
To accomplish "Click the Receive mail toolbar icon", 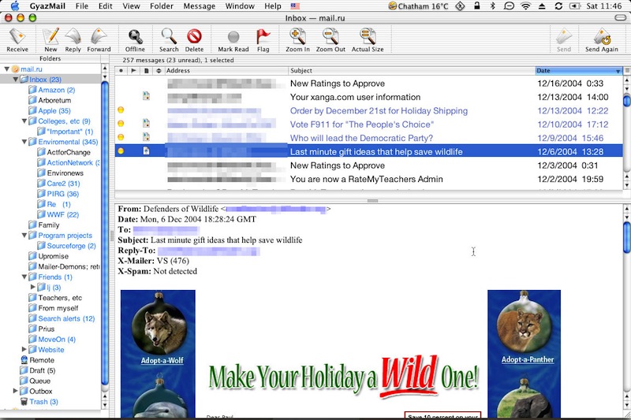I will (17, 36).
